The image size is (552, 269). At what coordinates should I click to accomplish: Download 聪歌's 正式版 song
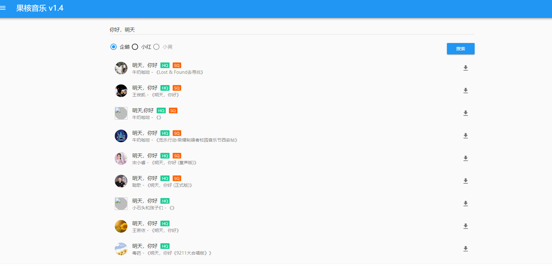466,181
